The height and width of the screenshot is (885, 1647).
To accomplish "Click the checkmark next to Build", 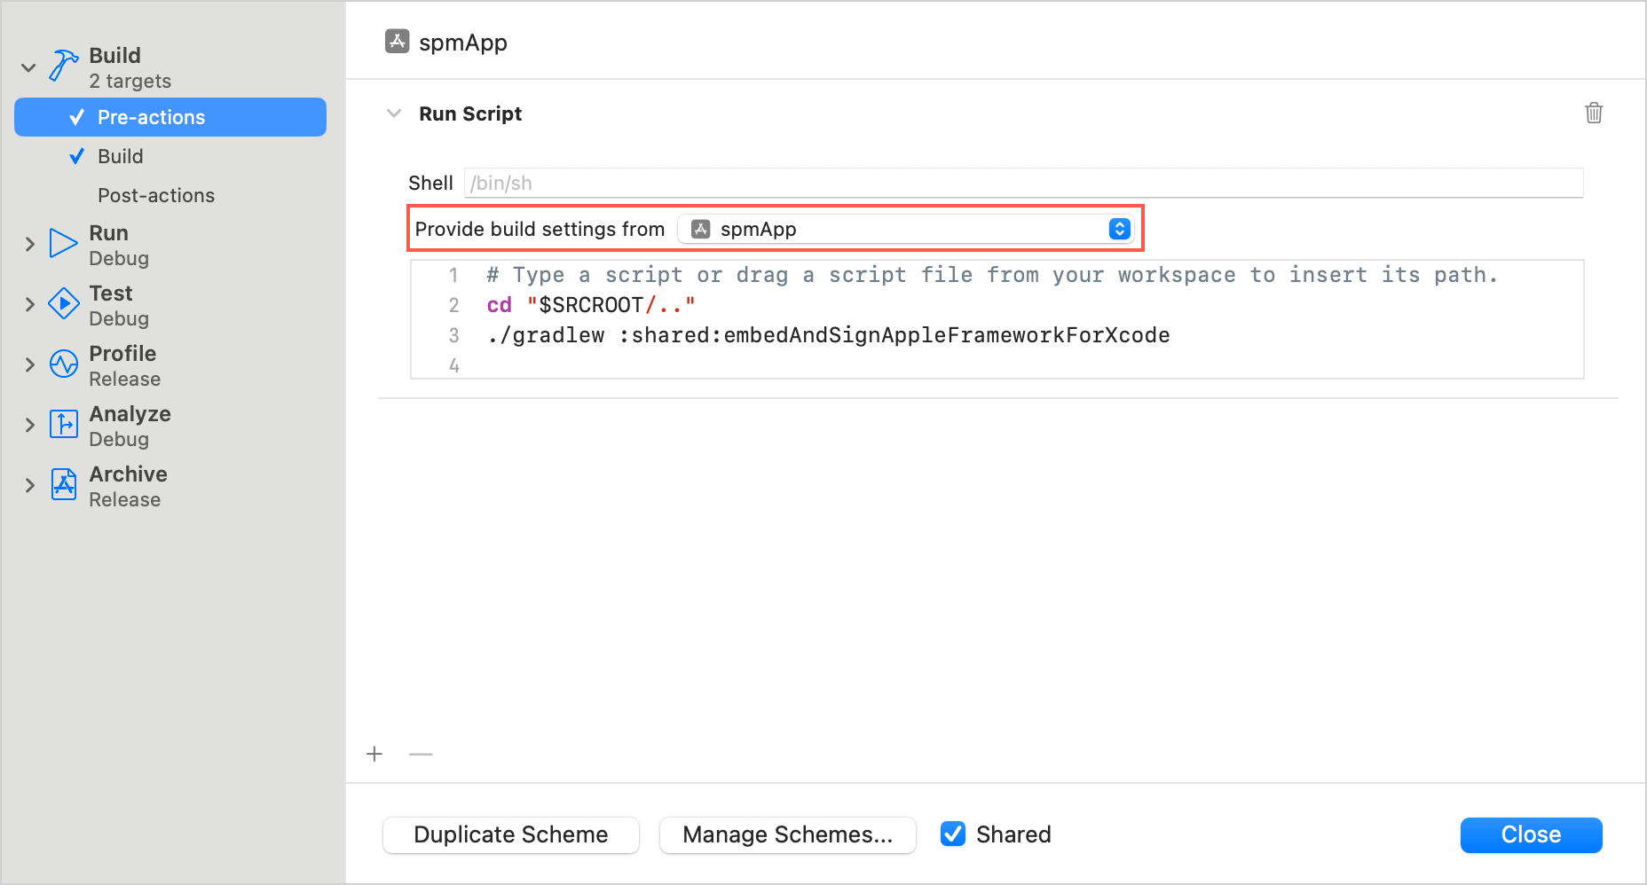I will 76,156.
